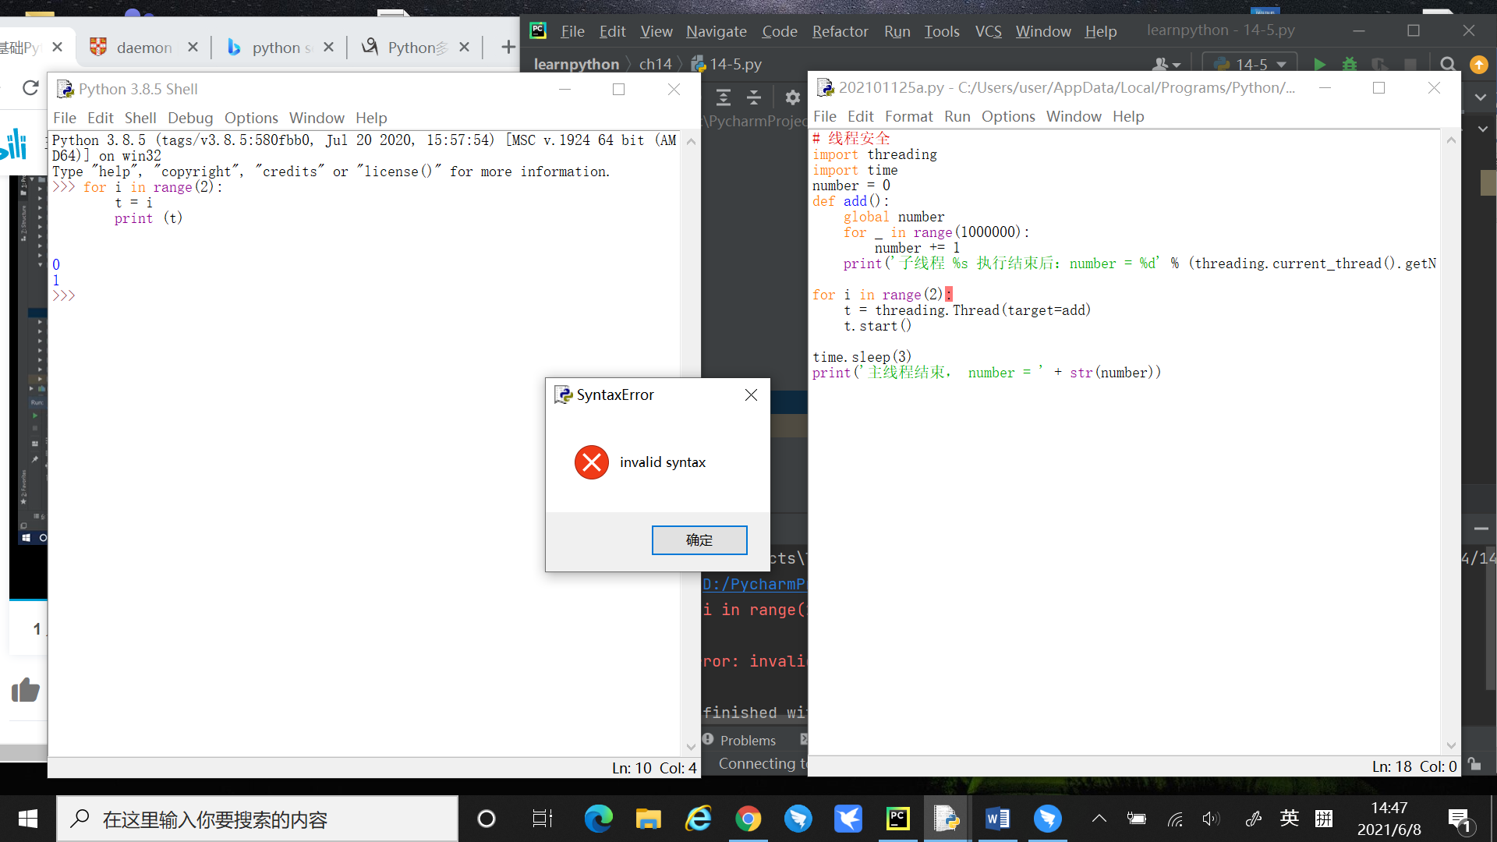
Task: Click PyCharm icon in the taskbar
Action: [897, 819]
